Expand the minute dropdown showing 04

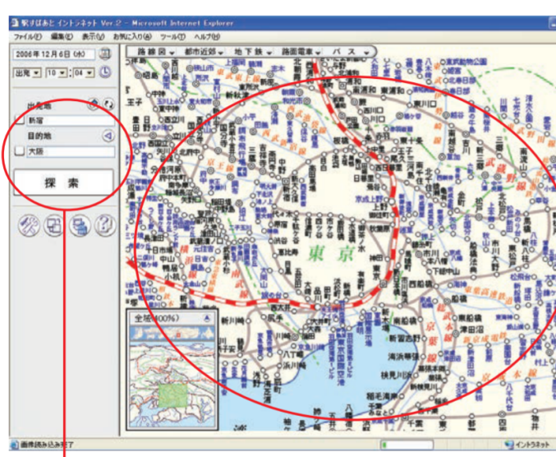(84, 72)
